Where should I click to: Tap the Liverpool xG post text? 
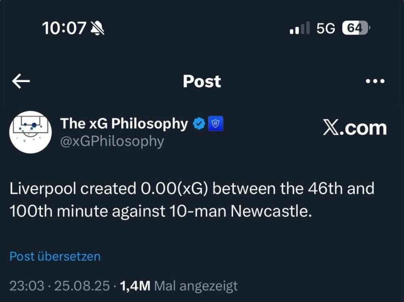coord(192,200)
